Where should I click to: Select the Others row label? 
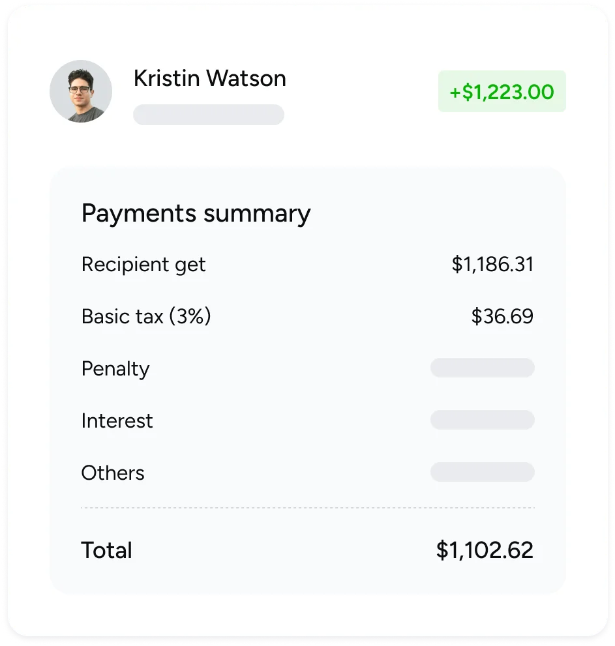click(x=113, y=473)
